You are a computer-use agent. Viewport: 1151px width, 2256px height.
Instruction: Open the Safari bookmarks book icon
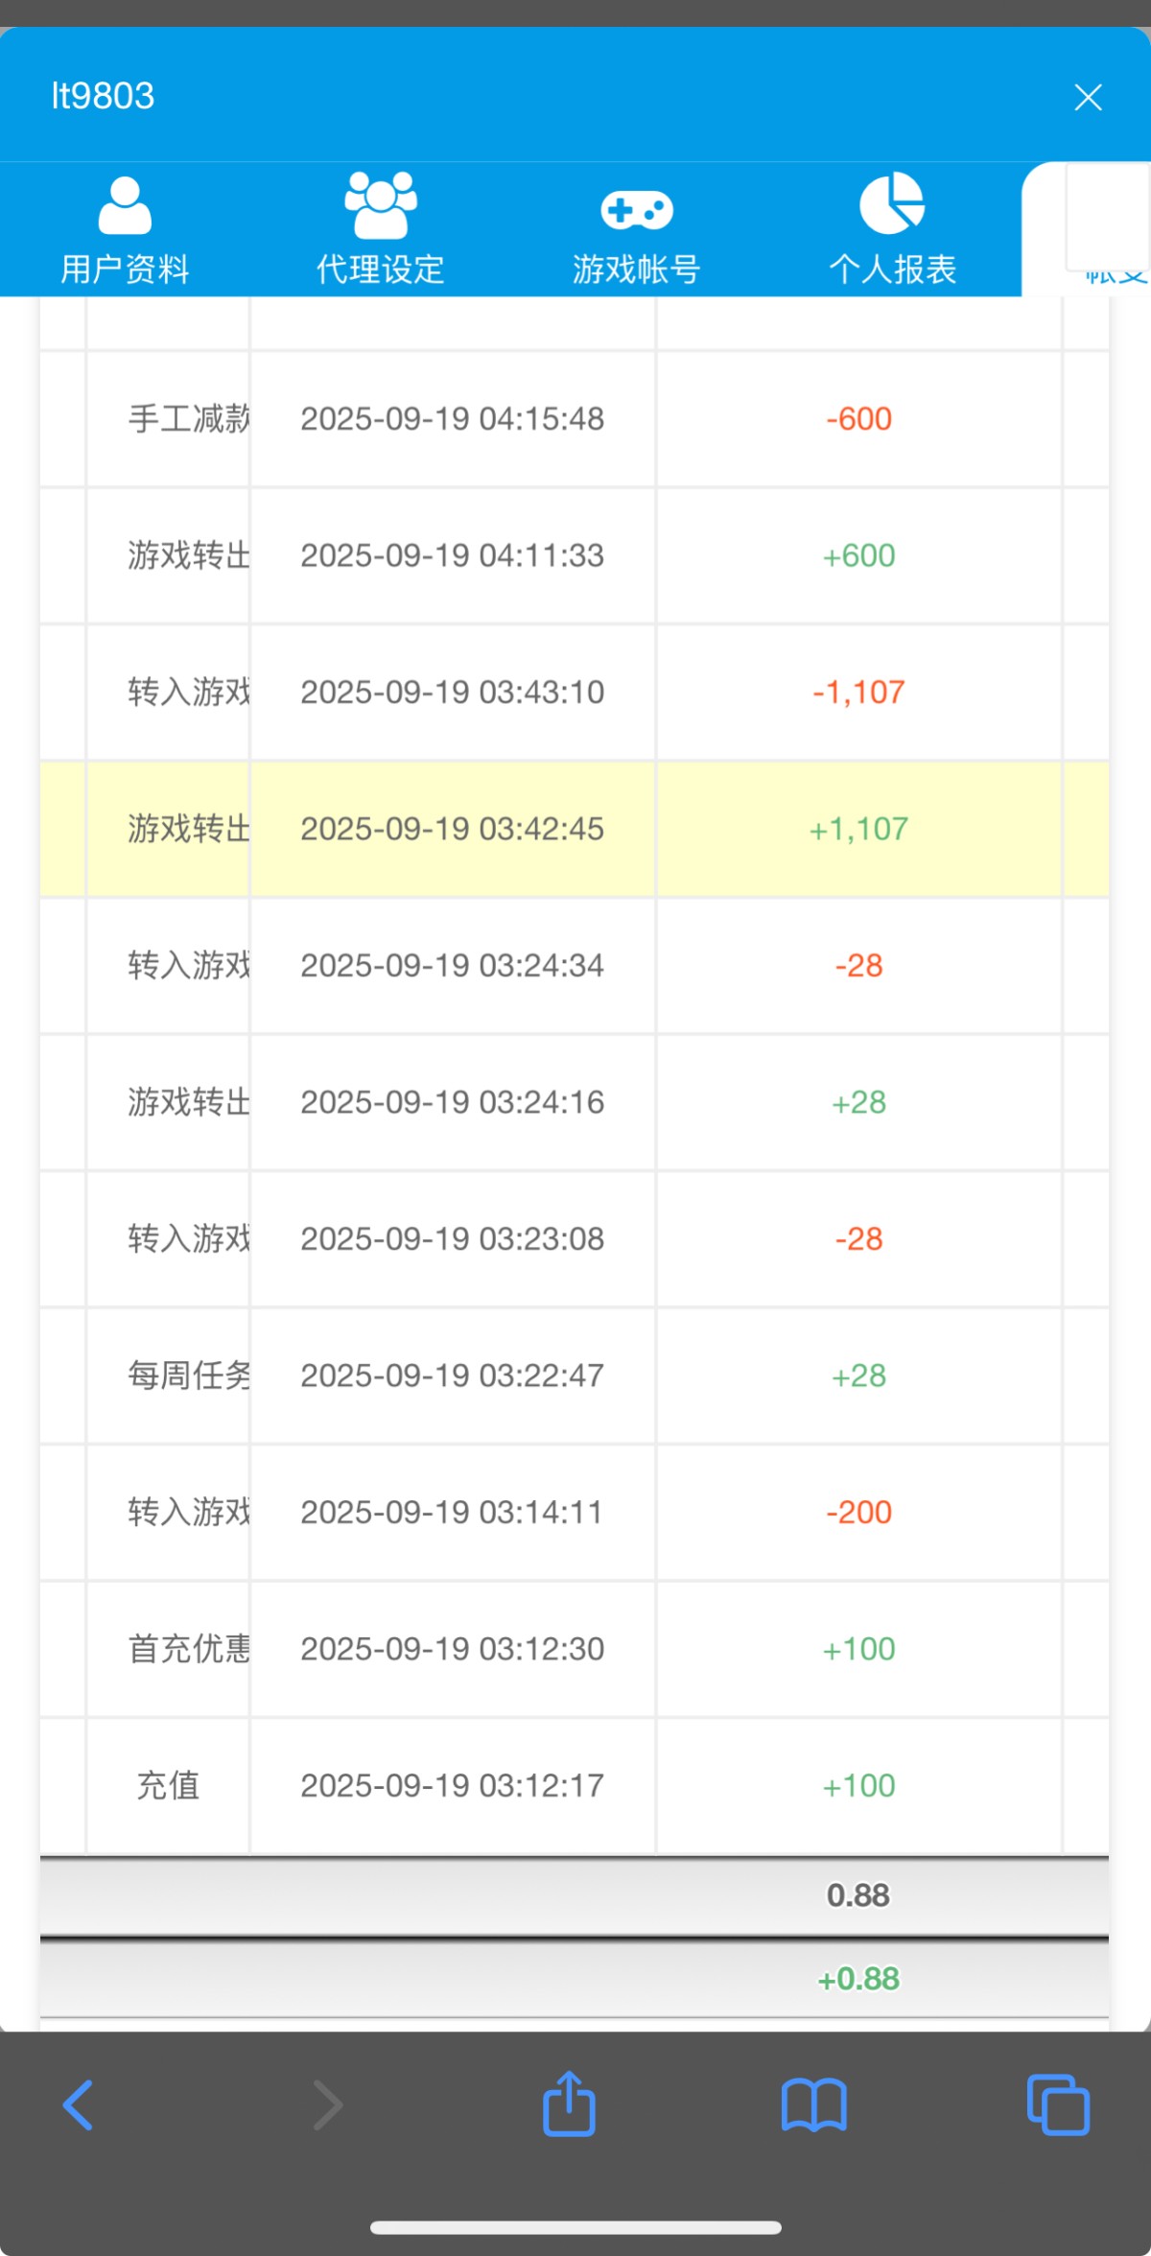[x=813, y=2105]
